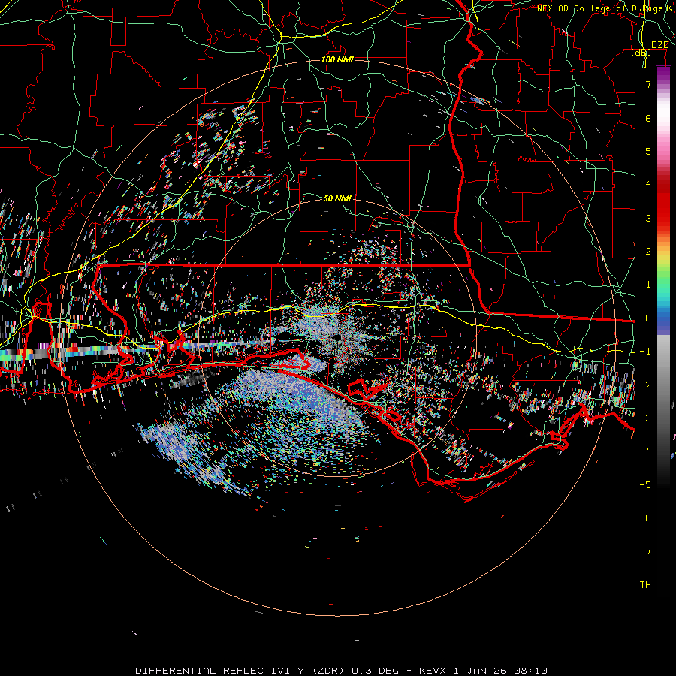
Task: Select the positive 3 dB scale label
Action: click(648, 218)
